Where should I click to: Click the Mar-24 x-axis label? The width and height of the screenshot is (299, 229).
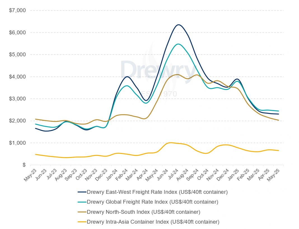[x=132, y=175]
